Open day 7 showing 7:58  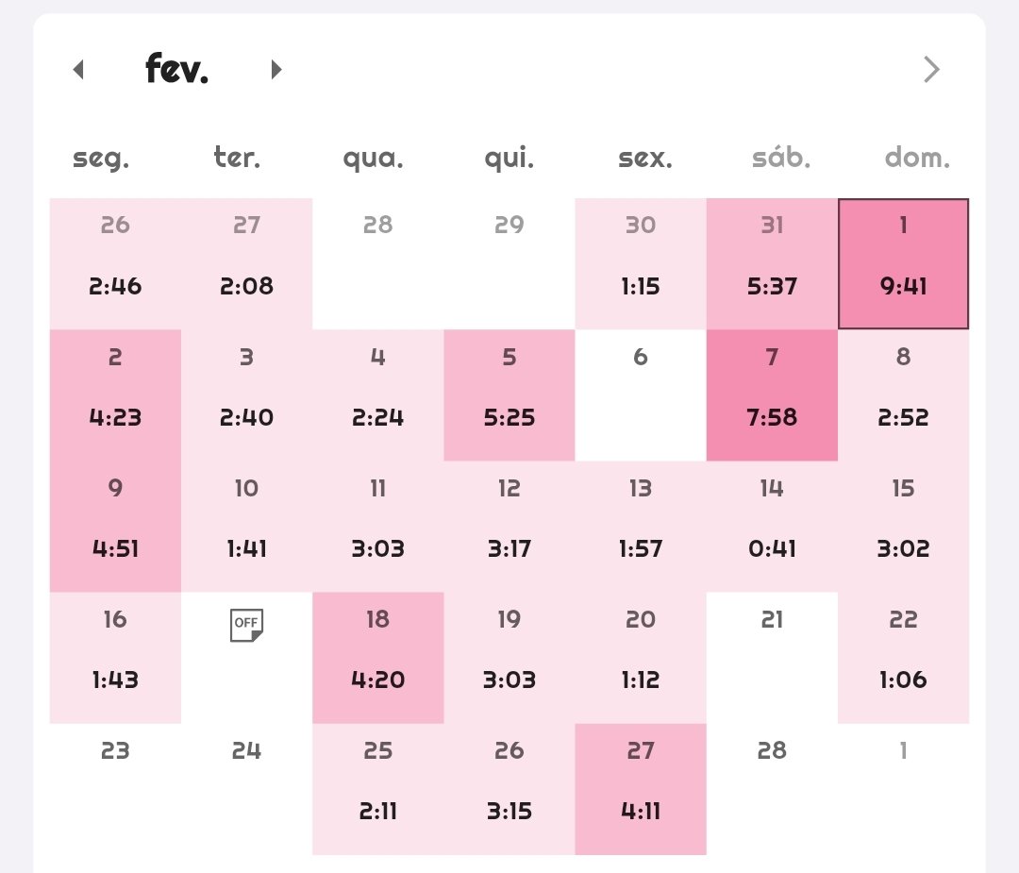tap(772, 395)
